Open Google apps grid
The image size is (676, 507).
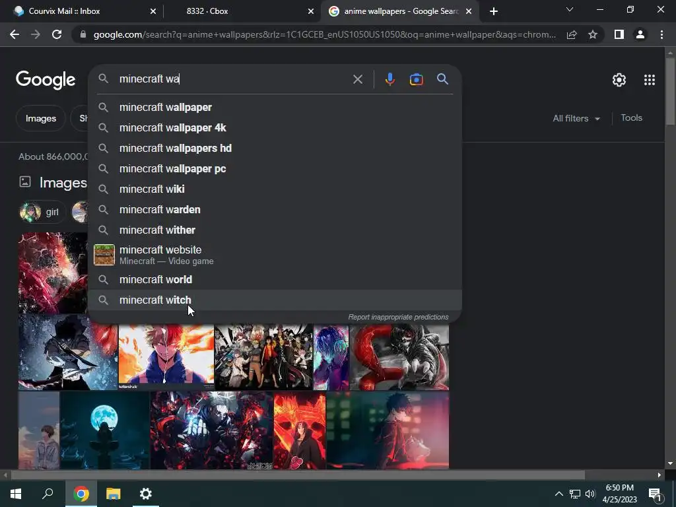click(x=650, y=80)
